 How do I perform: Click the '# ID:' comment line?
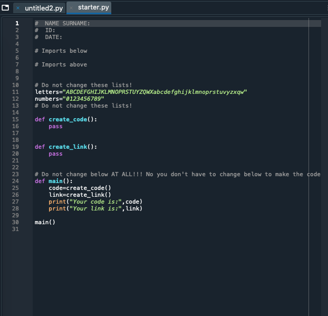click(45, 30)
